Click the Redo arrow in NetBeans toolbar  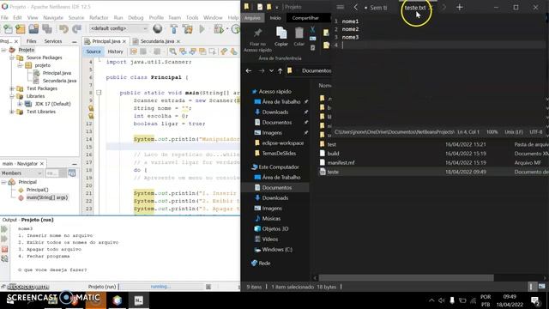(x=76, y=29)
